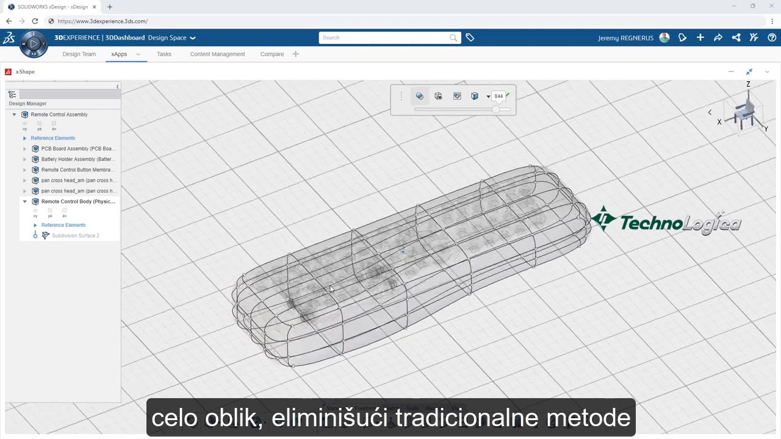This screenshot has width=781, height=439.
Task: Collapse the Remote Control Assembly node
Action: tap(14, 115)
